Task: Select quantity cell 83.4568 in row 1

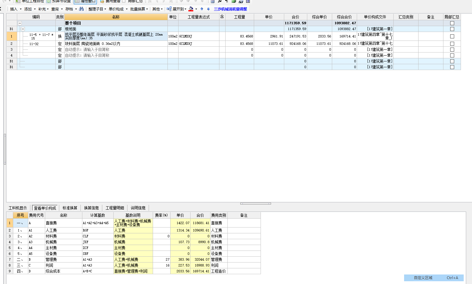Action: [240, 36]
